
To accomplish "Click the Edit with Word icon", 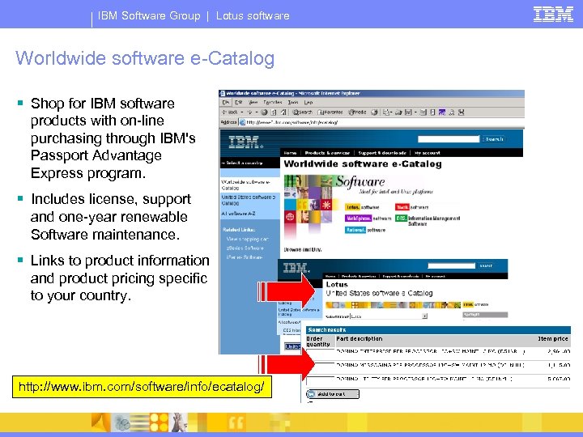I will click(x=408, y=112).
